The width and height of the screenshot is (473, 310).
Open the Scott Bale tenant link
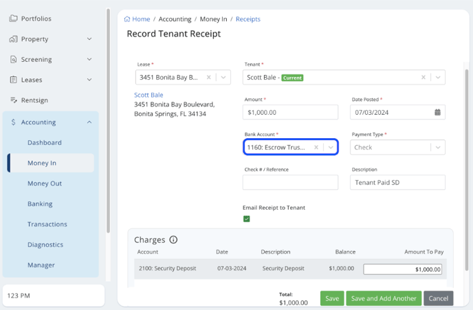148,95
